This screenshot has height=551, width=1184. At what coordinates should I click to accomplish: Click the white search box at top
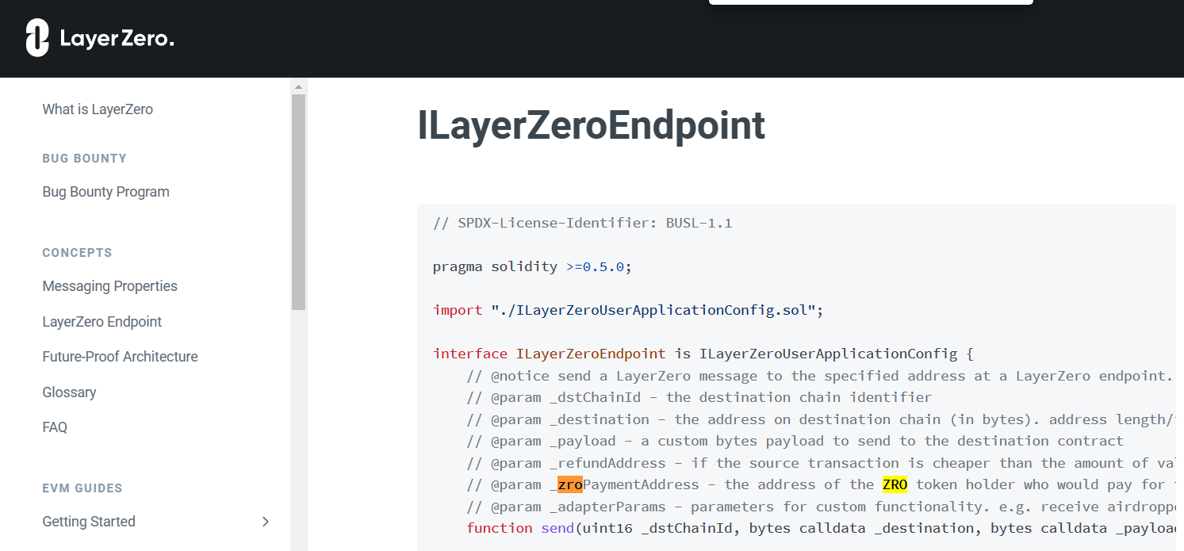[x=870, y=2]
